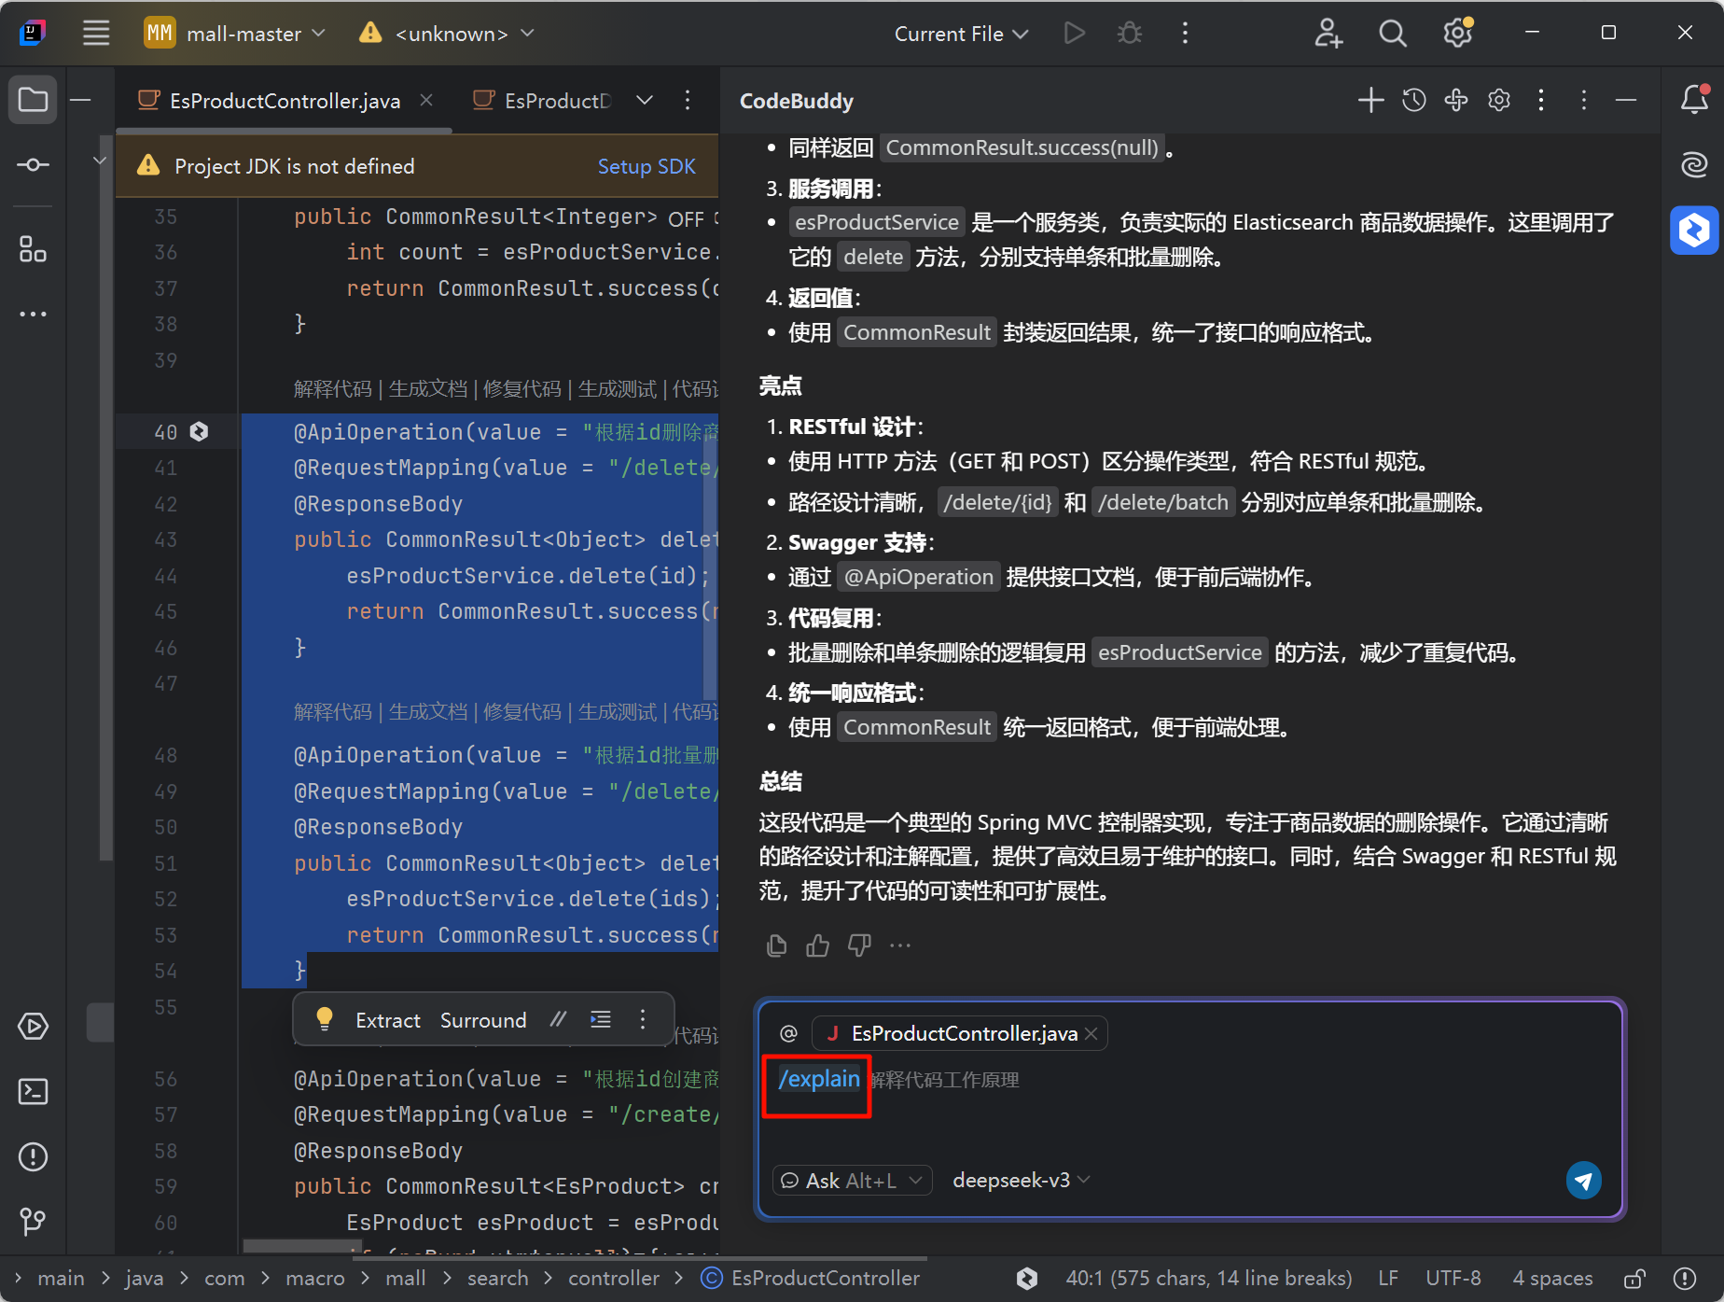
Task: Open the Terminal tool window
Action: (x=34, y=1091)
